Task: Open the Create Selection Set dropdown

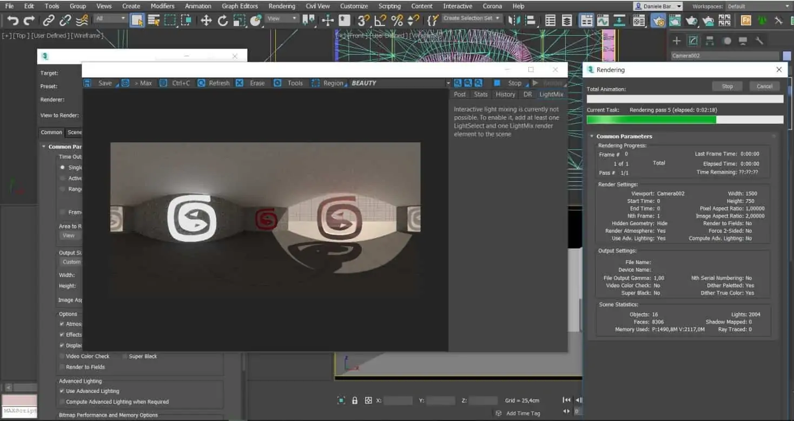Action: click(x=472, y=18)
